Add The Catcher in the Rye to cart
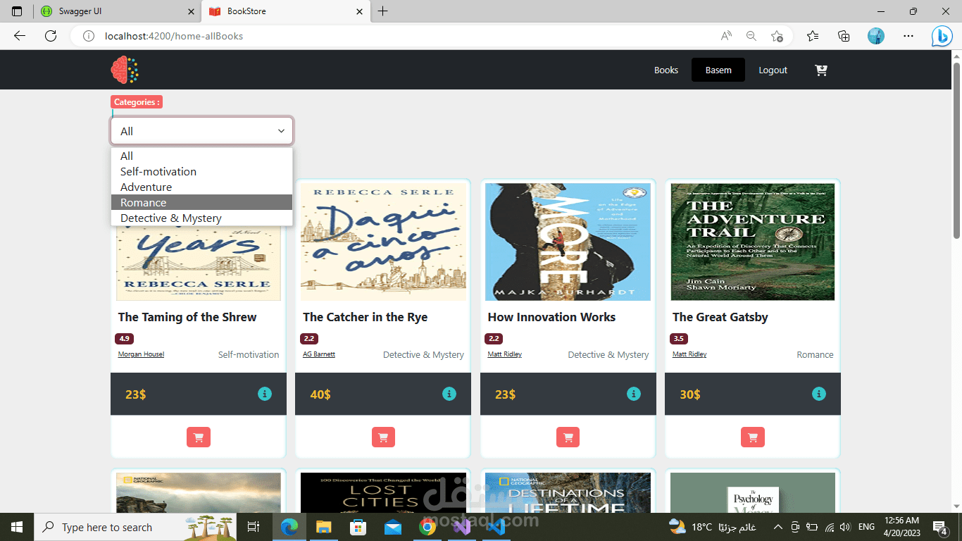962x541 pixels. coord(383,437)
